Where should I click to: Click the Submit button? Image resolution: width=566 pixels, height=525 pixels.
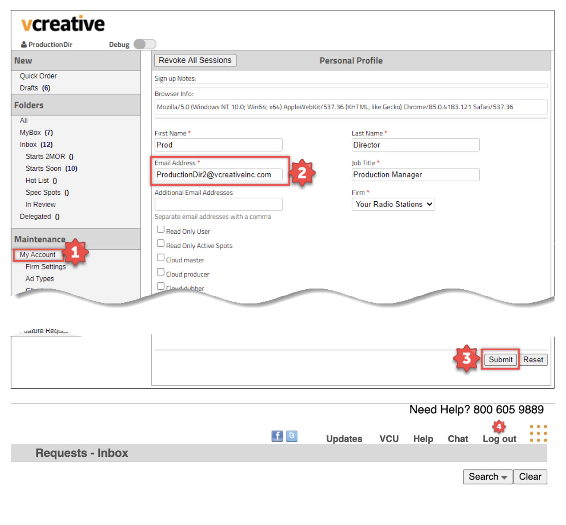point(500,360)
